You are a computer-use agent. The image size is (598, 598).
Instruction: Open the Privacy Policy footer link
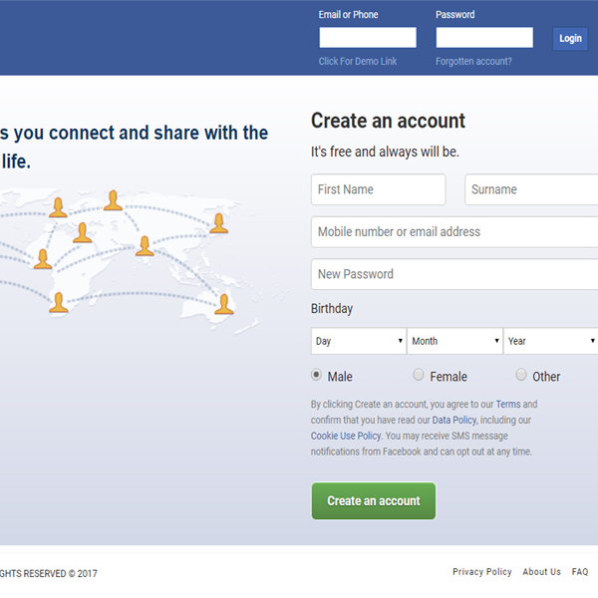pos(482,572)
